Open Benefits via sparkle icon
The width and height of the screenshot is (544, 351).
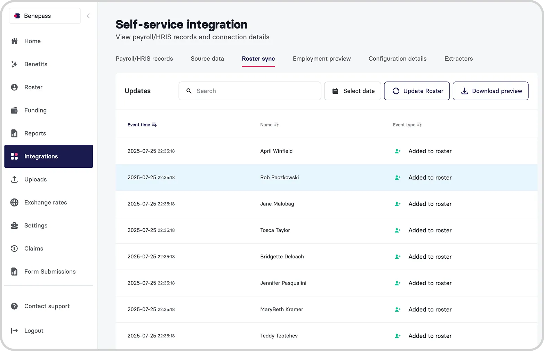pyautogui.click(x=14, y=64)
